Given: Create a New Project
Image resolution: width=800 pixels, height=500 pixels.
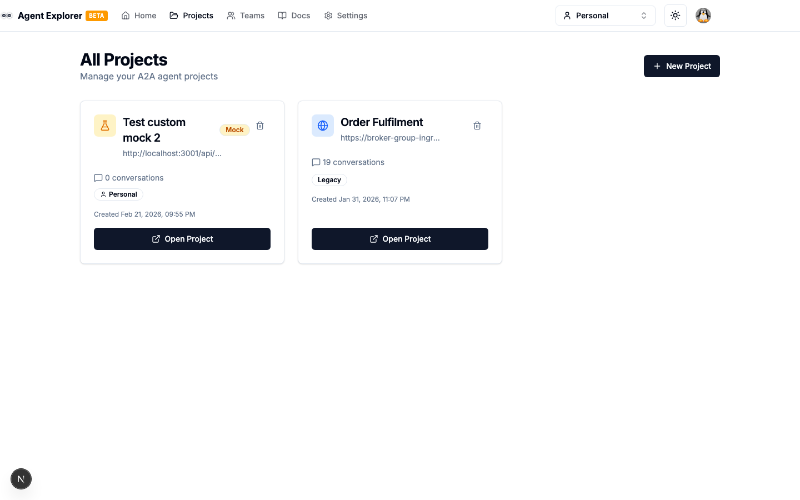Looking at the screenshot, I should point(682,66).
